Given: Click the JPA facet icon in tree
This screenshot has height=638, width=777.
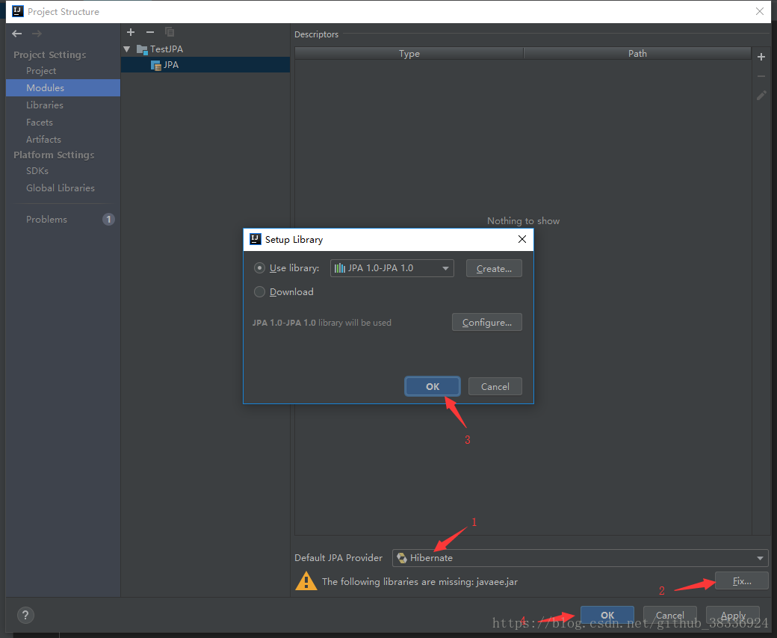Looking at the screenshot, I should (x=155, y=66).
